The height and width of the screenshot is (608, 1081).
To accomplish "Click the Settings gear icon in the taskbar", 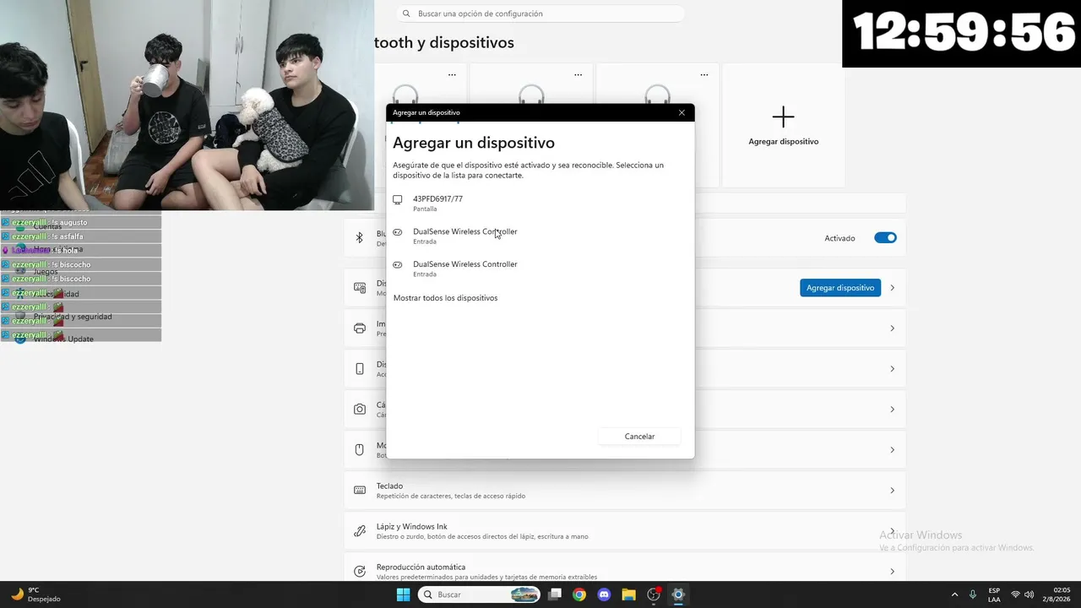I will click(678, 594).
